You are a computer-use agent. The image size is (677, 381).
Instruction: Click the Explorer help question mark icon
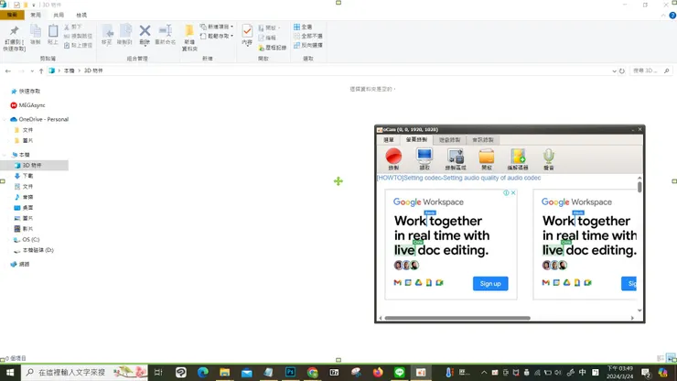[x=672, y=16]
